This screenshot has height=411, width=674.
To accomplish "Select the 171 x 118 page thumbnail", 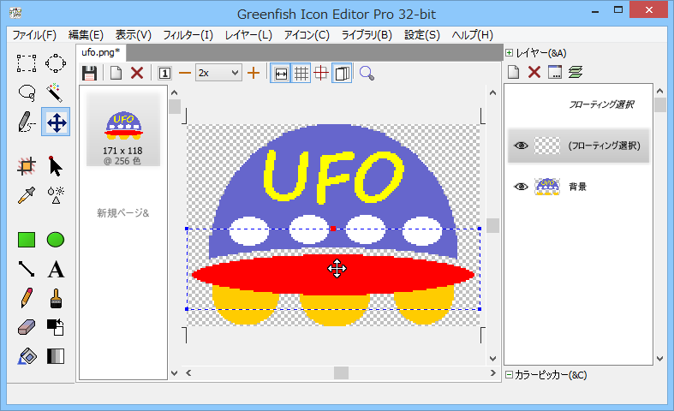I will pos(122,128).
